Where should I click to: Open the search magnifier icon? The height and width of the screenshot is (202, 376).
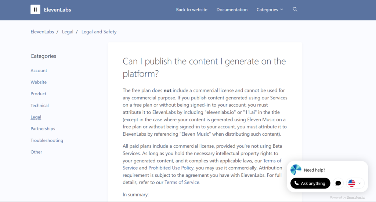[x=295, y=9]
